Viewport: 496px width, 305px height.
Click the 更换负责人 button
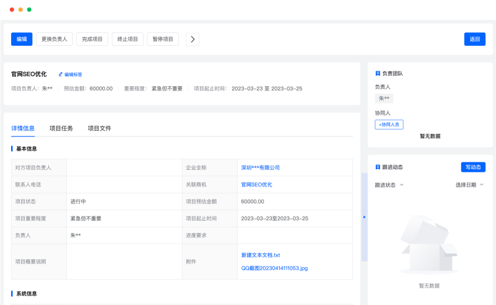[x=54, y=39]
